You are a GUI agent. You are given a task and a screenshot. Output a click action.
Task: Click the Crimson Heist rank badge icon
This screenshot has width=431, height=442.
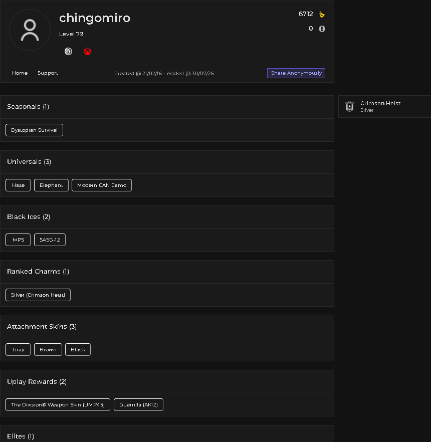coord(349,107)
